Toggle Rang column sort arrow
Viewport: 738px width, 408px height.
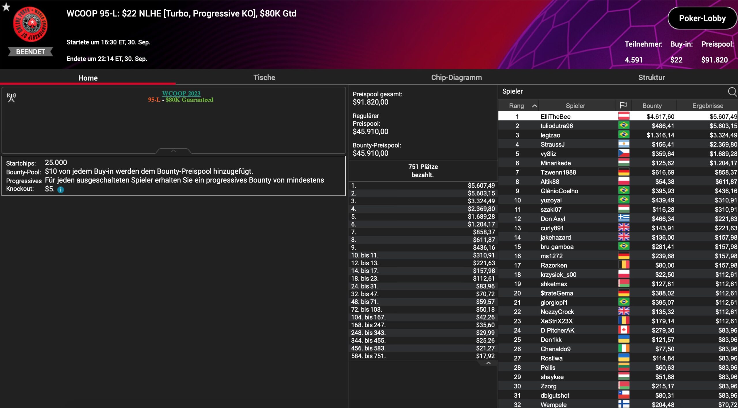534,106
